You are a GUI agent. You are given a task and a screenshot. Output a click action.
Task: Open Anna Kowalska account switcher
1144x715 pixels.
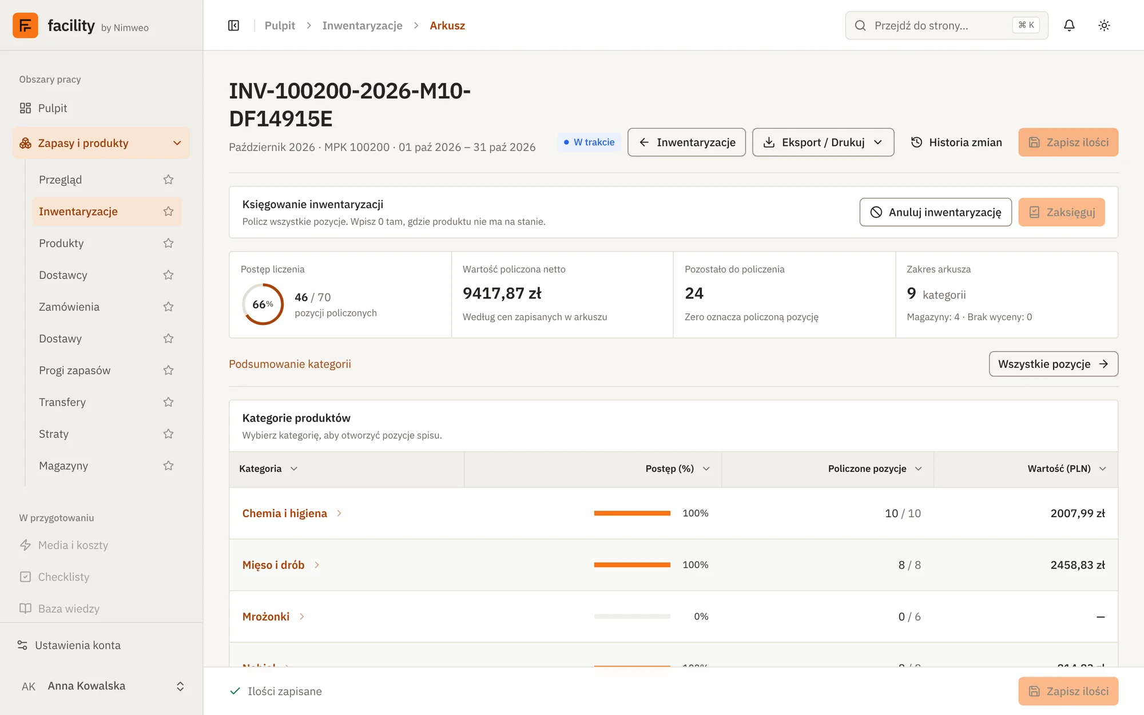point(101,686)
